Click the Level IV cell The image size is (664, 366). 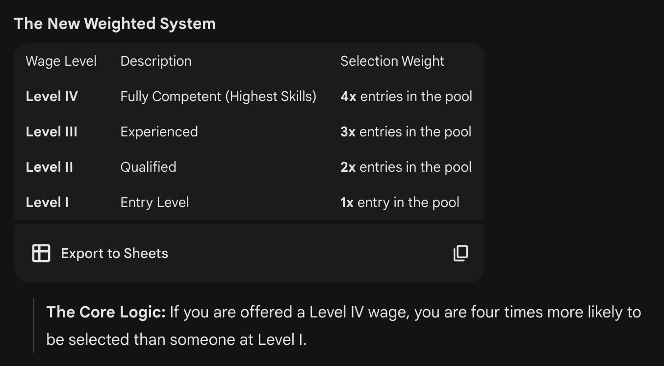click(x=51, y=97)
